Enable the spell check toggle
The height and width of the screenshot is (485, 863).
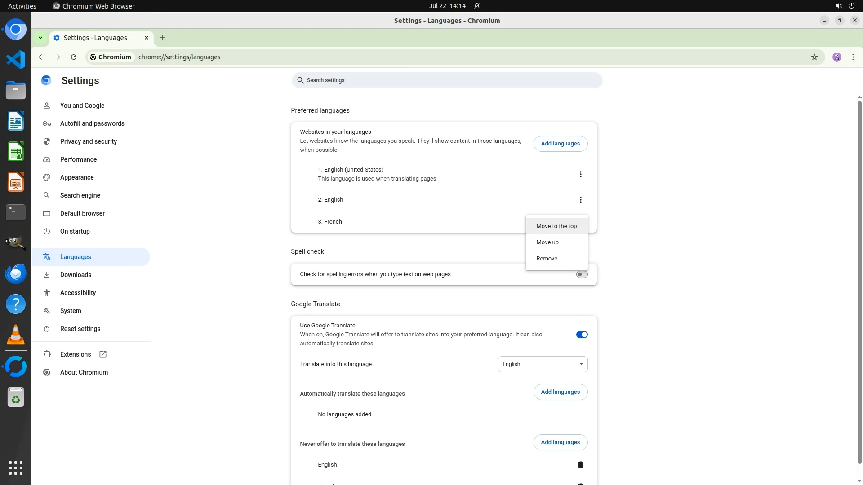point(582,274)
